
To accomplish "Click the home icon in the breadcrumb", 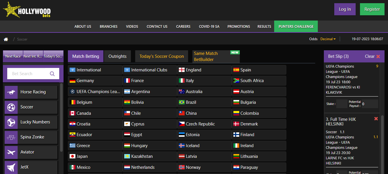I will click(x=6, y=39).
